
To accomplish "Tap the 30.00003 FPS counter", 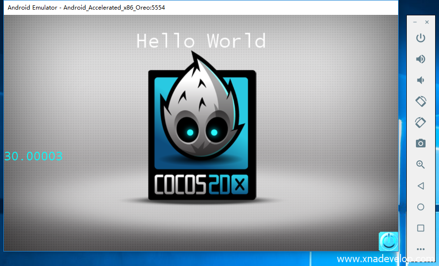I will (x=33, y=156).
